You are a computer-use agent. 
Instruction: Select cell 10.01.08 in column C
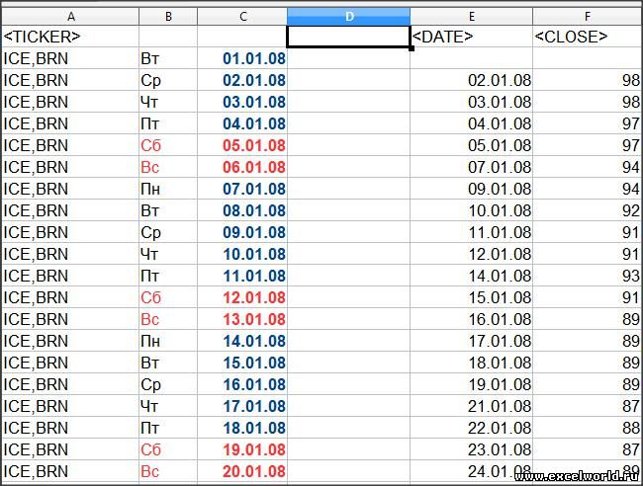point(242,254)
